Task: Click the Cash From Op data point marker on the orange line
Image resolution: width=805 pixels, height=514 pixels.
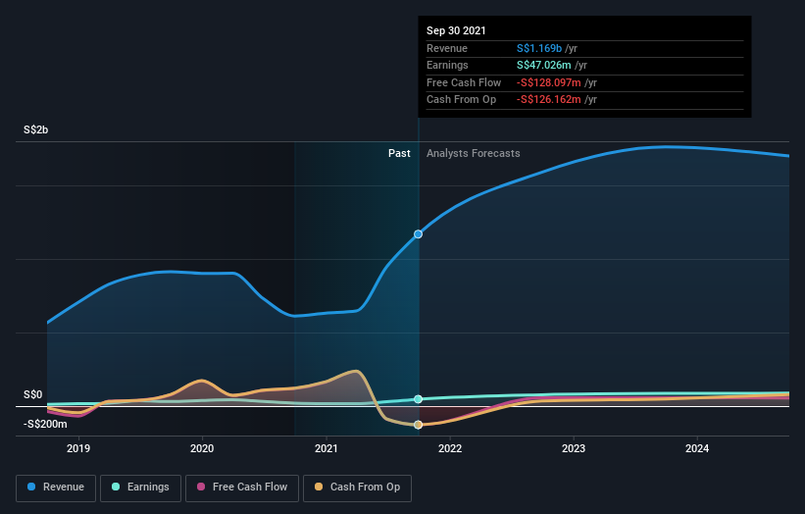Action: [419, 425]
